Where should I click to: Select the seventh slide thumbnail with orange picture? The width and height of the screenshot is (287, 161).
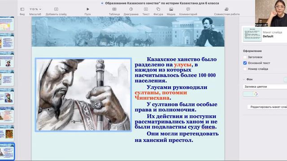pyautogui.click(x=7, y=133)
